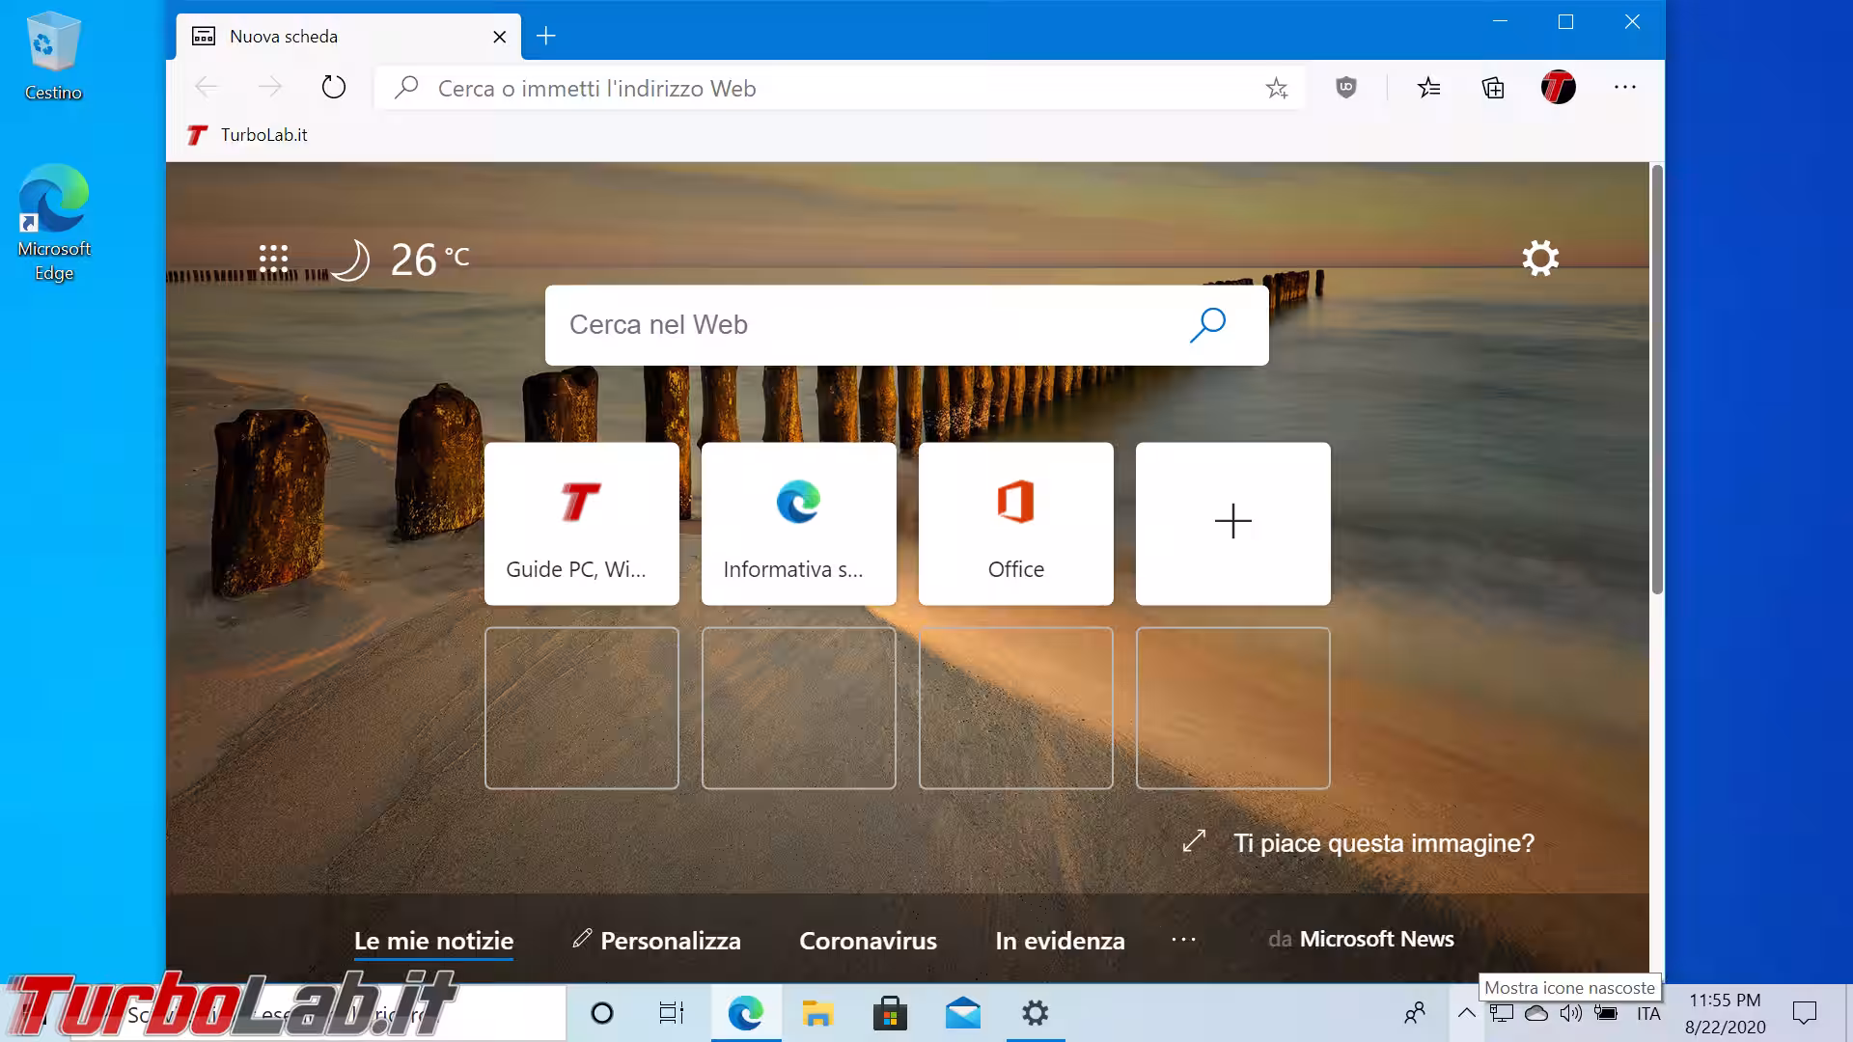Expand the news categories ellipsis menu

click(1183, 940)
